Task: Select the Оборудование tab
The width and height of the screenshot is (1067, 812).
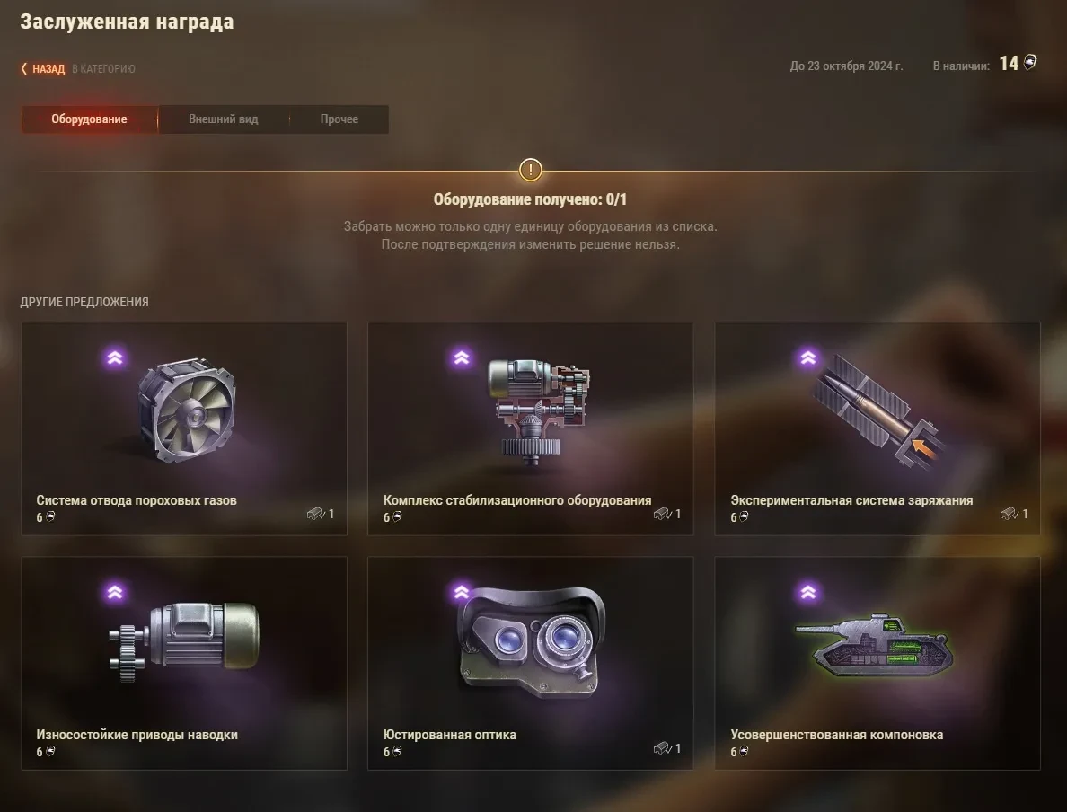Action: click(89, 119)
